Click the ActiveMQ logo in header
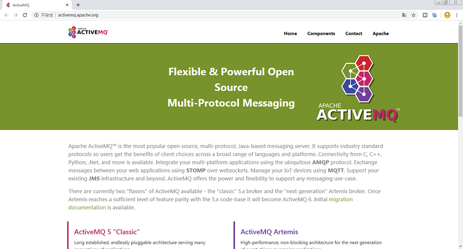Screen dimensions: 463x249 point(88,32)
